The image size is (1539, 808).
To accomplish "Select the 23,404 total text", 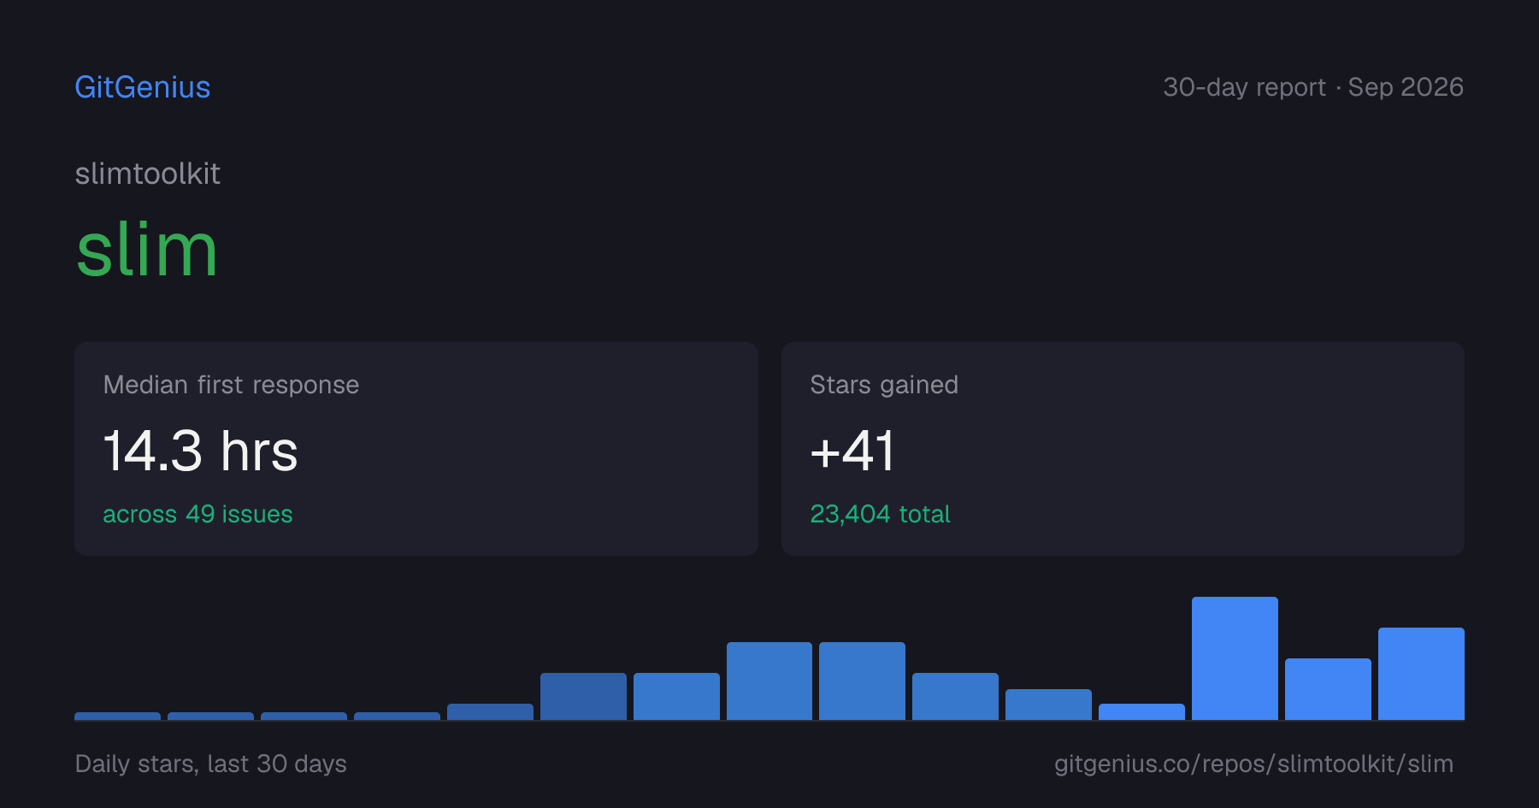I will 881,514.
